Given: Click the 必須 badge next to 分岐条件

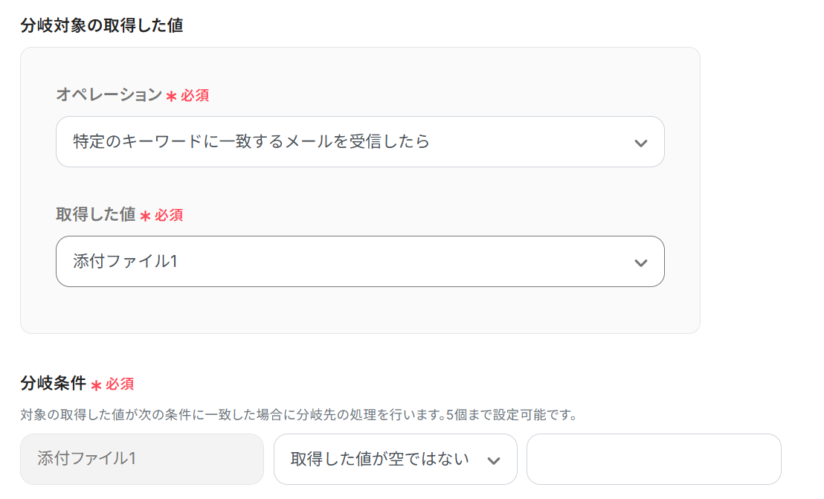Looking at the screenshot, I should pyautogui.click(x=120, y=384).
